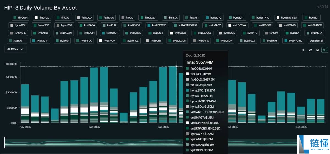Toggle the hyna:BTC legend series
Image resolution: width=330 pixels, height=154 pixels.
[214, 18]
